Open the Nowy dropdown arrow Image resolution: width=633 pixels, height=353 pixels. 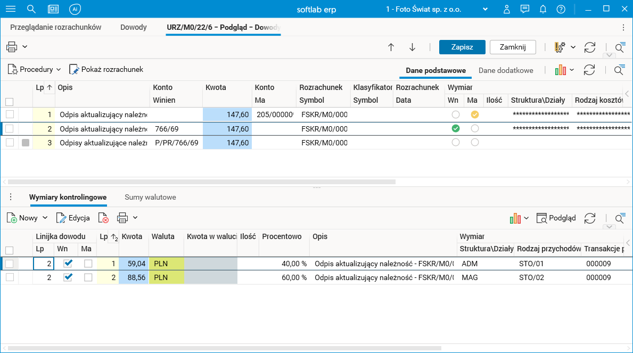pos(45,218)
